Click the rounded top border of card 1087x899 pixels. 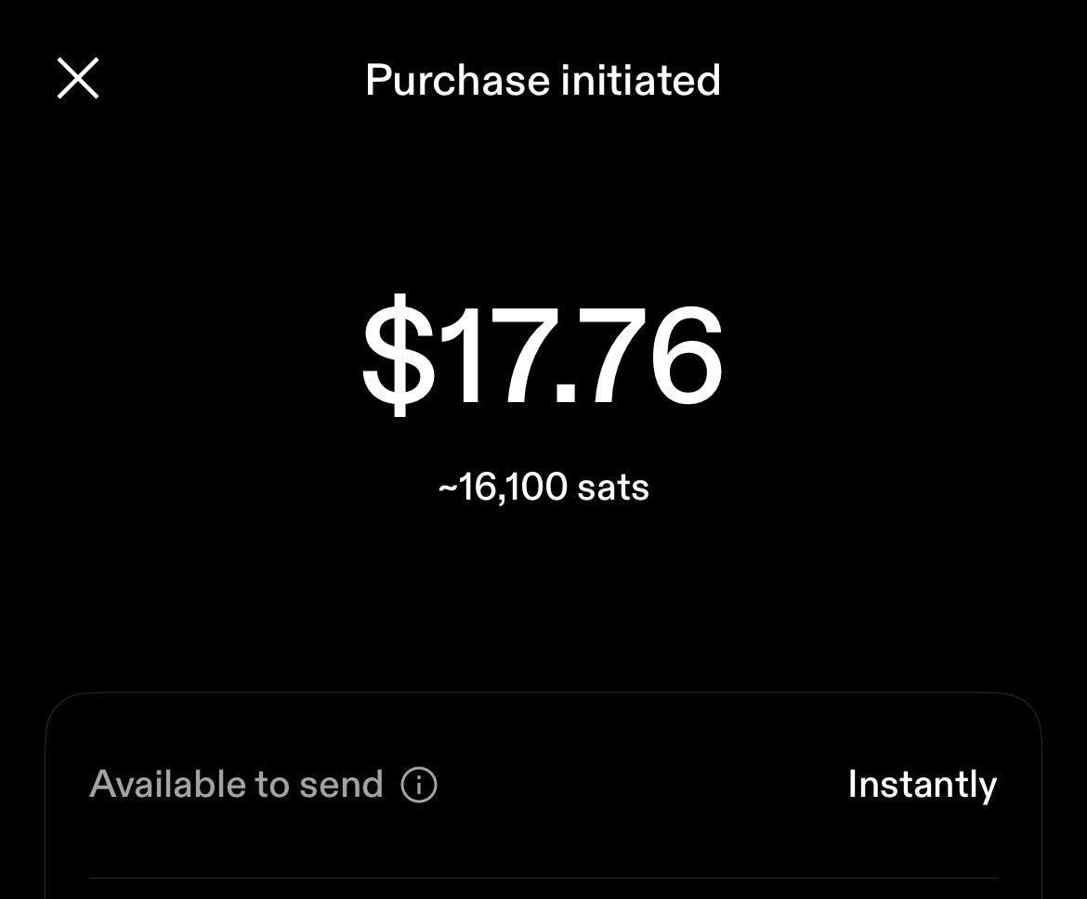pyautogui.click(x=543, y=693)
